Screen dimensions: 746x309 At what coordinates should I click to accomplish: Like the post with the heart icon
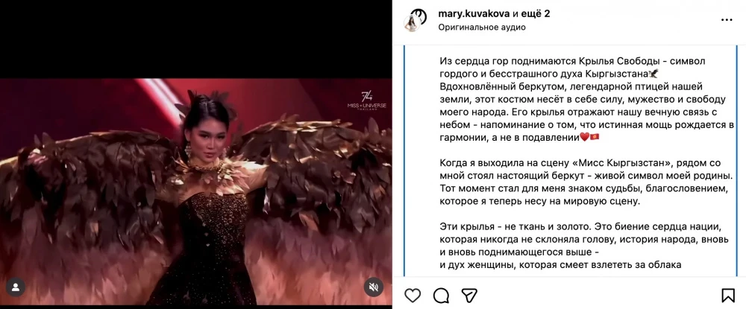(x=413, y=296)
